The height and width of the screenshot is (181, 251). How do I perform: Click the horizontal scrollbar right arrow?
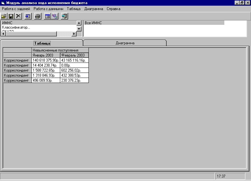(x=74, y=34)
